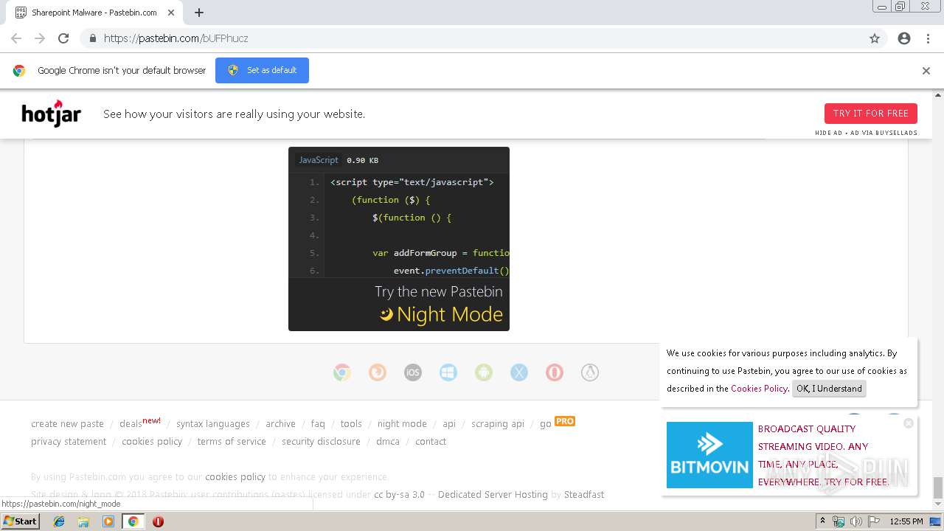Open the iOS app icon

412,372
